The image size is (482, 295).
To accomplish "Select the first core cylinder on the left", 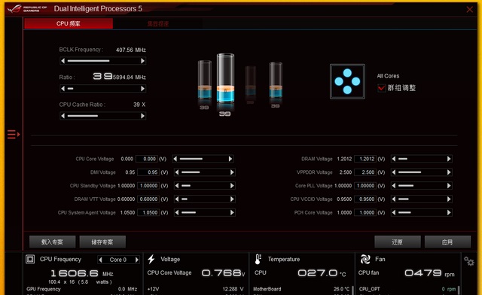I will click(204, 81).
